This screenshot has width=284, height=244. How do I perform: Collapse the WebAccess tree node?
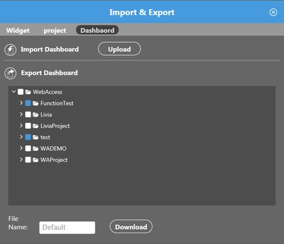13,92
